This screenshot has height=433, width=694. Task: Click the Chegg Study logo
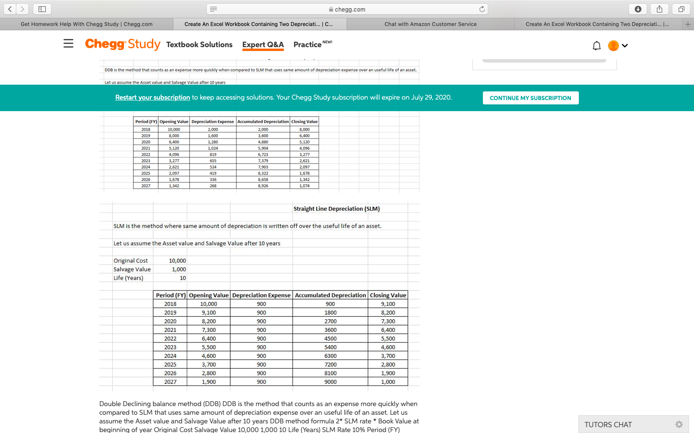coord(122,44)
